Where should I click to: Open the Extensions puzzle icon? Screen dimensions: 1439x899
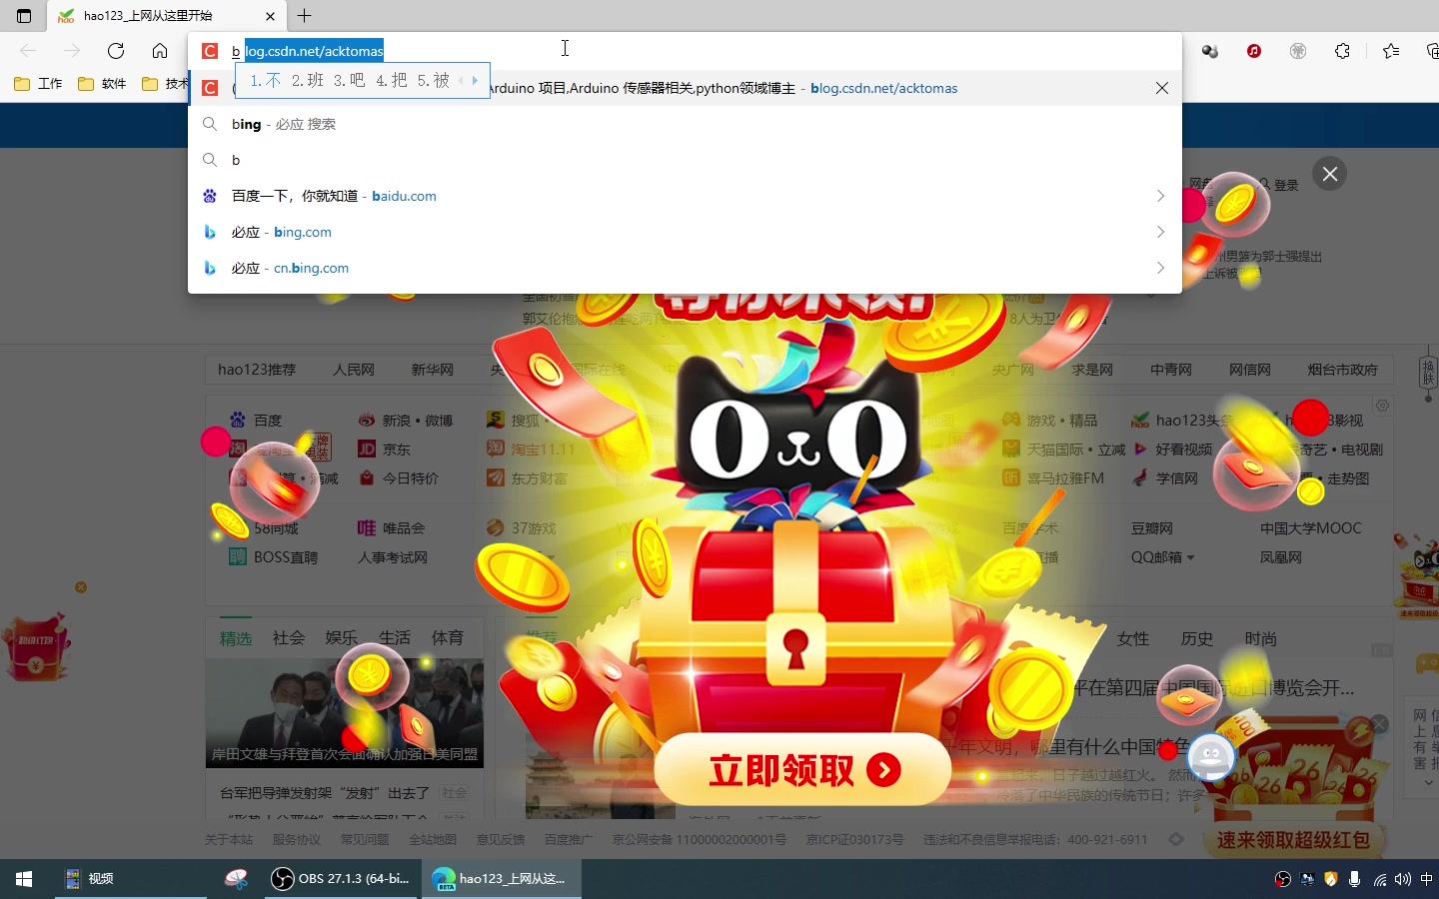pyautogui.click(x=1342, y=51)
